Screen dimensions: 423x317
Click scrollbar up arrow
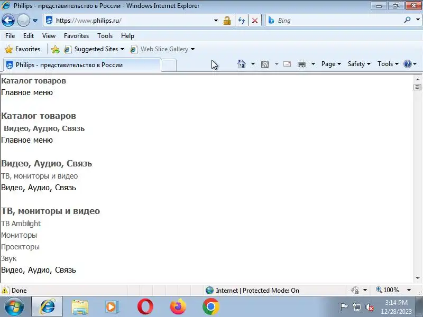(418, 79)
